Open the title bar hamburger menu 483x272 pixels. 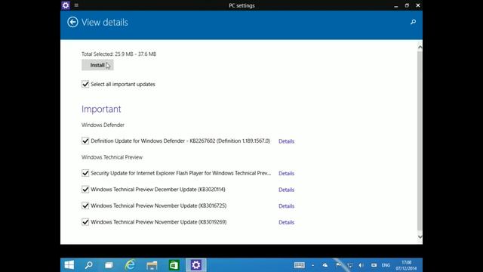pyautogui.click(x=76, y=5)
